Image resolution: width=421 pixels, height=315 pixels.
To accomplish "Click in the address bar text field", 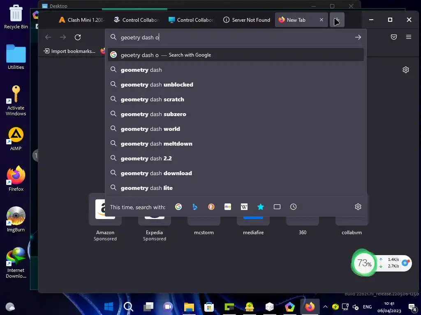I will coord(236,37).
